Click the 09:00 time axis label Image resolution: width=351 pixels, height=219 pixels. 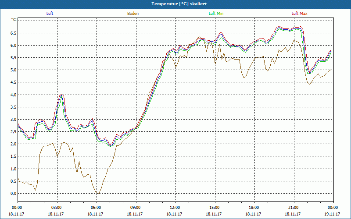coord(136,208)
